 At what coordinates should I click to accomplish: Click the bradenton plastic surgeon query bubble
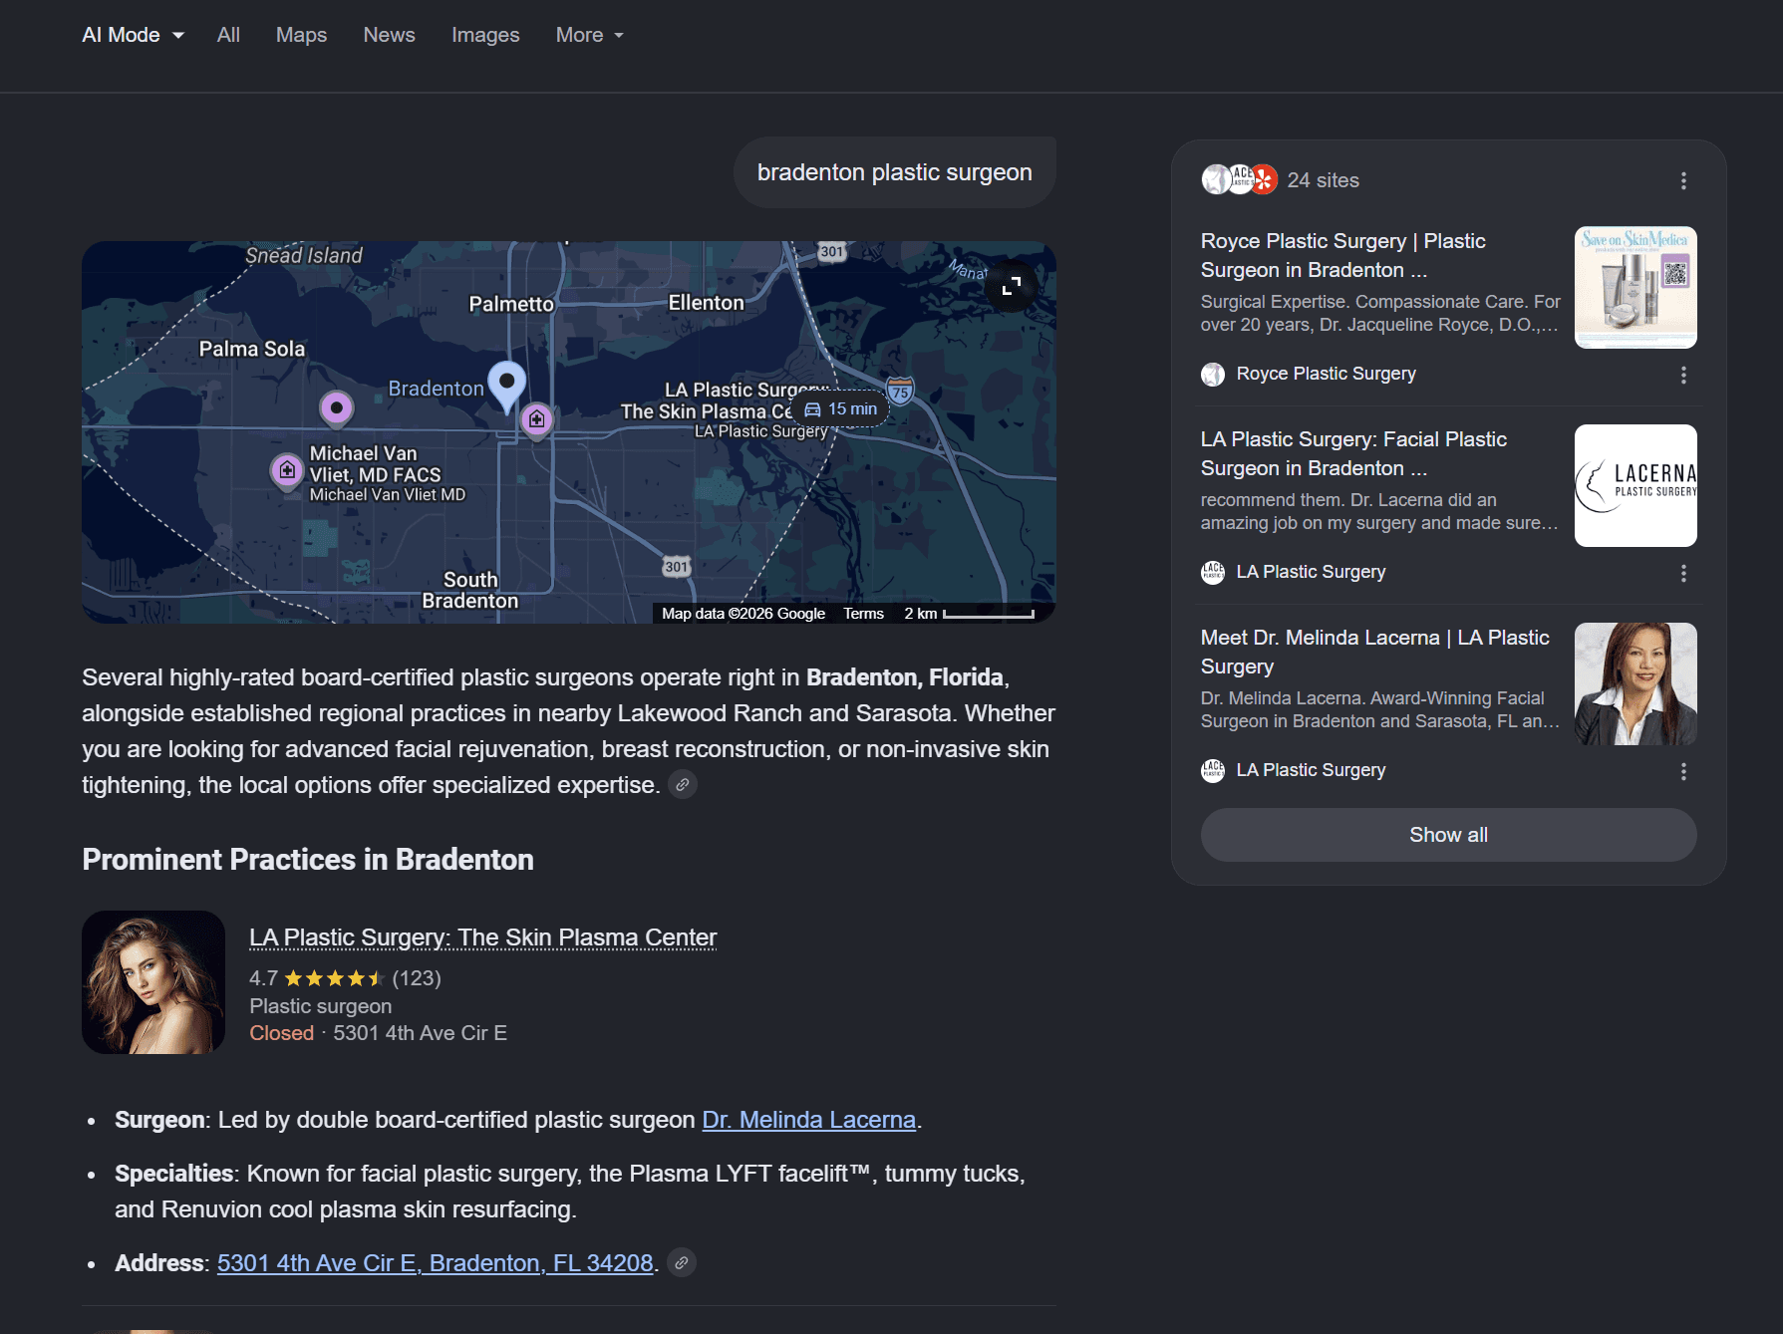pos(894,172)
